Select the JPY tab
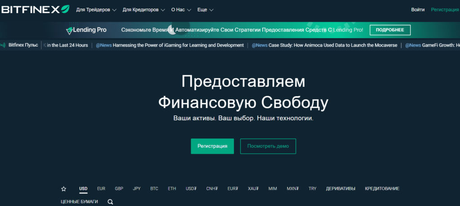 [137, 189]
